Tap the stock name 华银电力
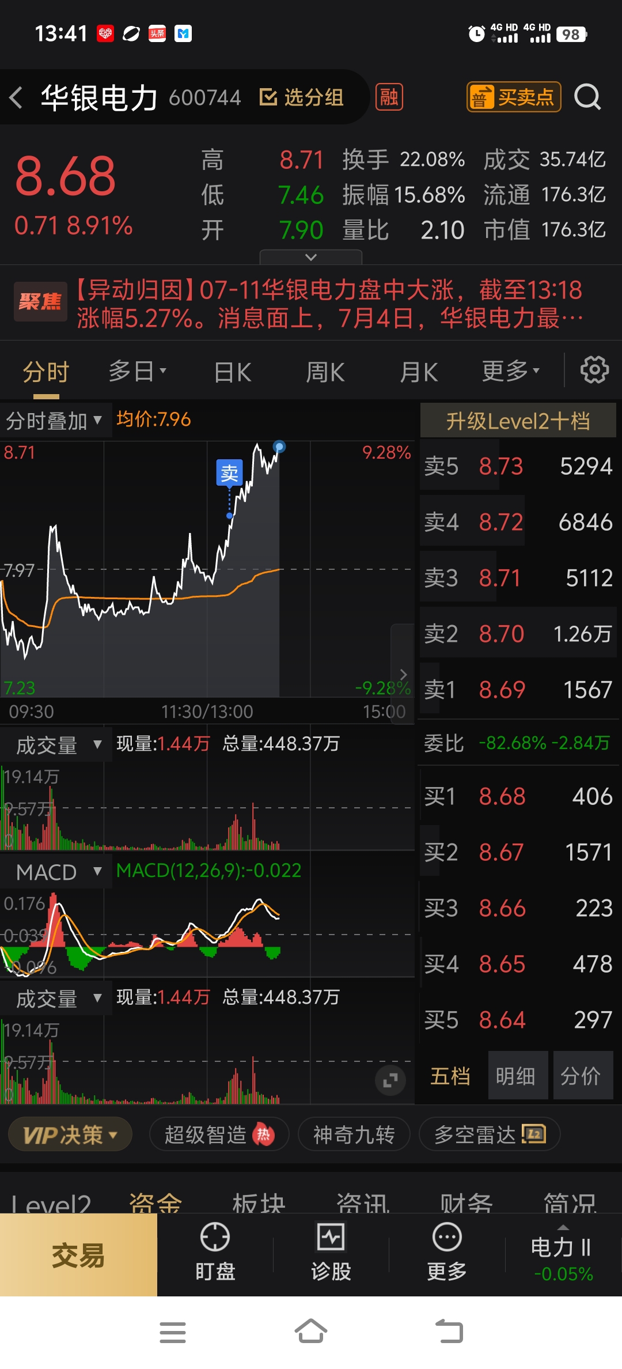Viewport: 622px width, 1369px height. click(x=100, y=97)
